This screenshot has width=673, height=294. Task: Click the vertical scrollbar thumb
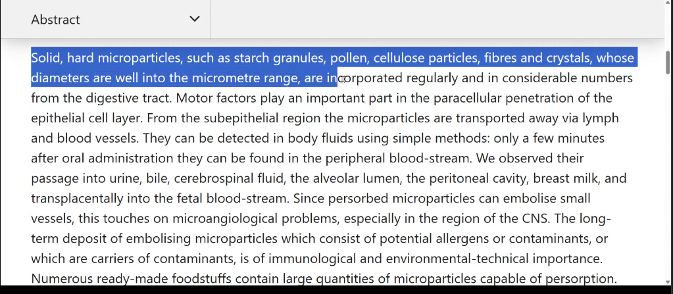point(668,62)
